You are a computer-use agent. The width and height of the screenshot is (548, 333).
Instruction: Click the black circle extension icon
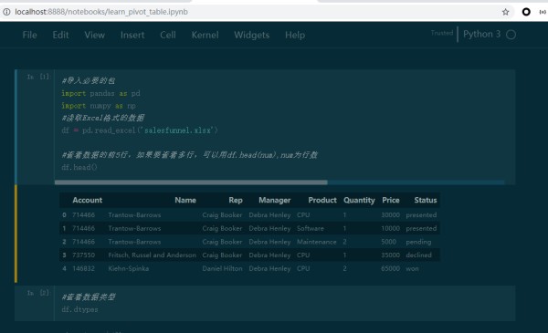pyautogui.click(x=526, y=12)
